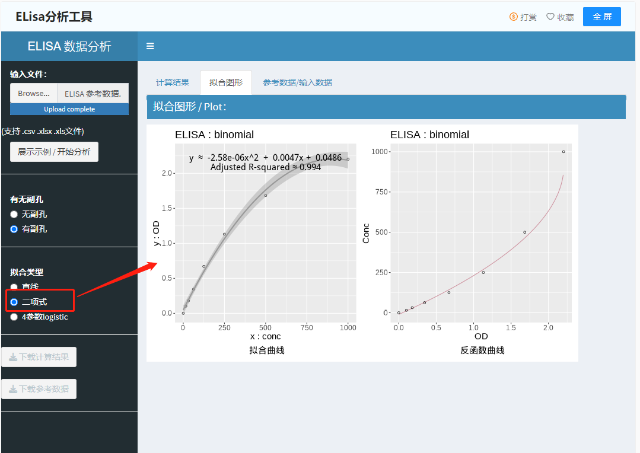The height and width of the screenshot is (453, 640).
Task: Click the Adjusted R-squared ≈ 0.994 text
Action: (265, 167)
